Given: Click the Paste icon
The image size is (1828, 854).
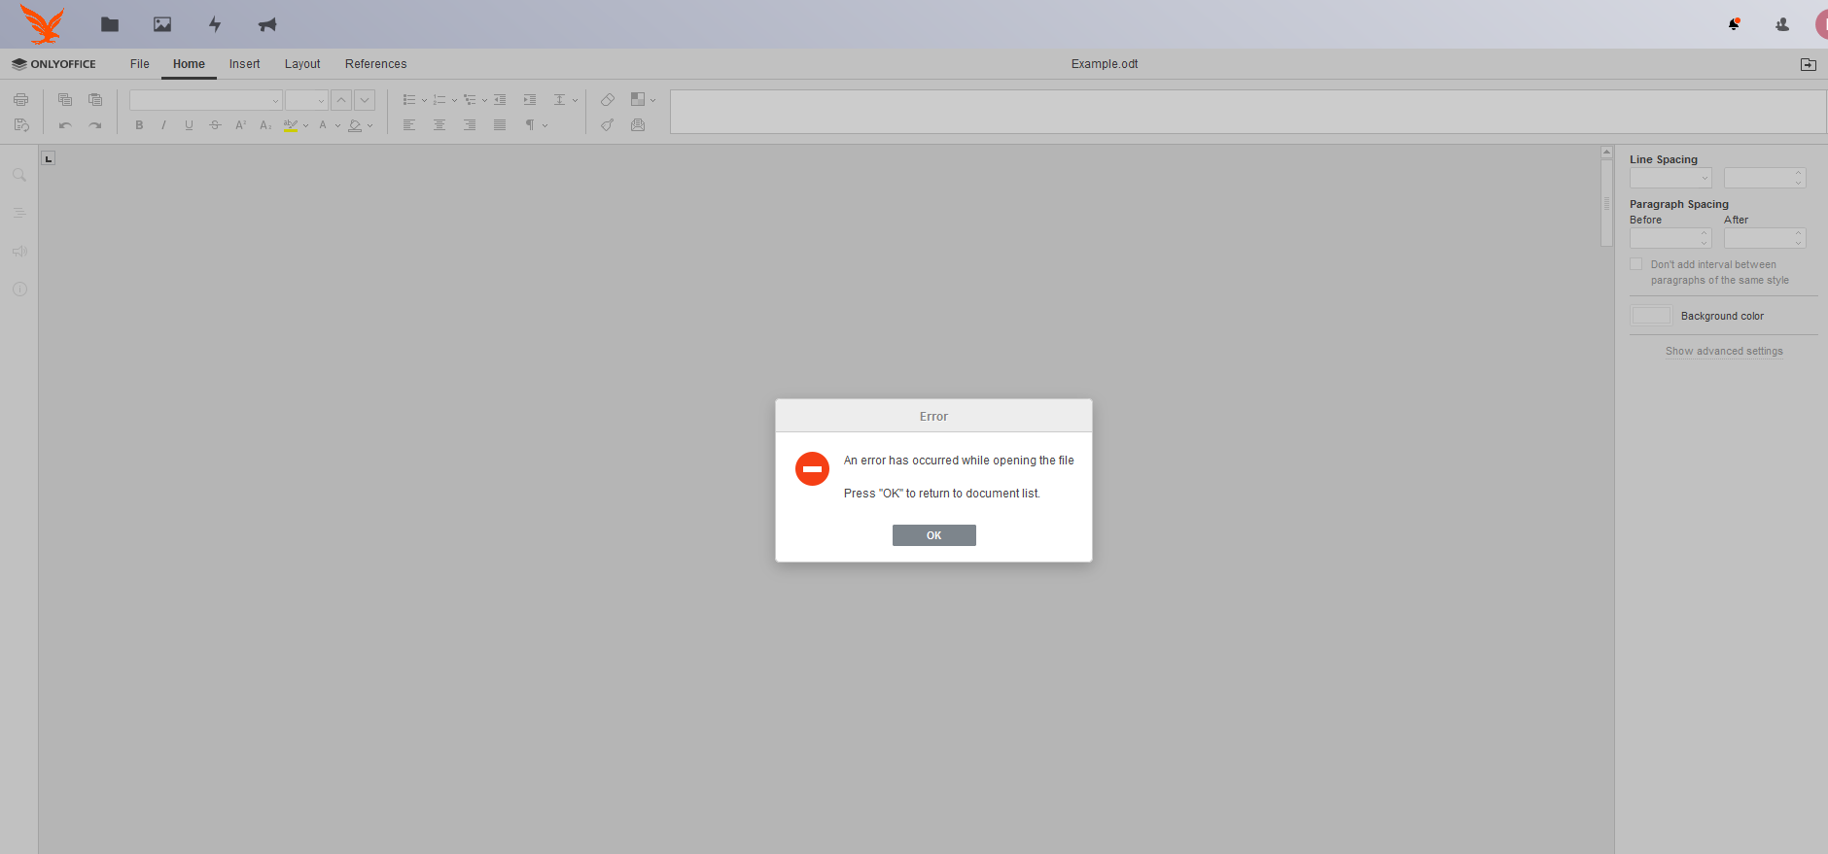Looking at the screenshot, I should 95,99.
